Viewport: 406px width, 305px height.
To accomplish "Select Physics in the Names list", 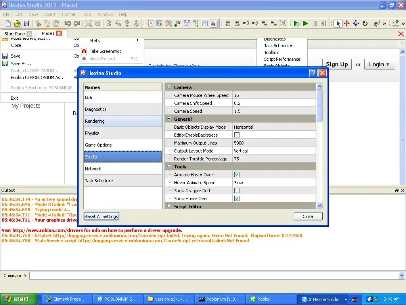I will (123, 133).
